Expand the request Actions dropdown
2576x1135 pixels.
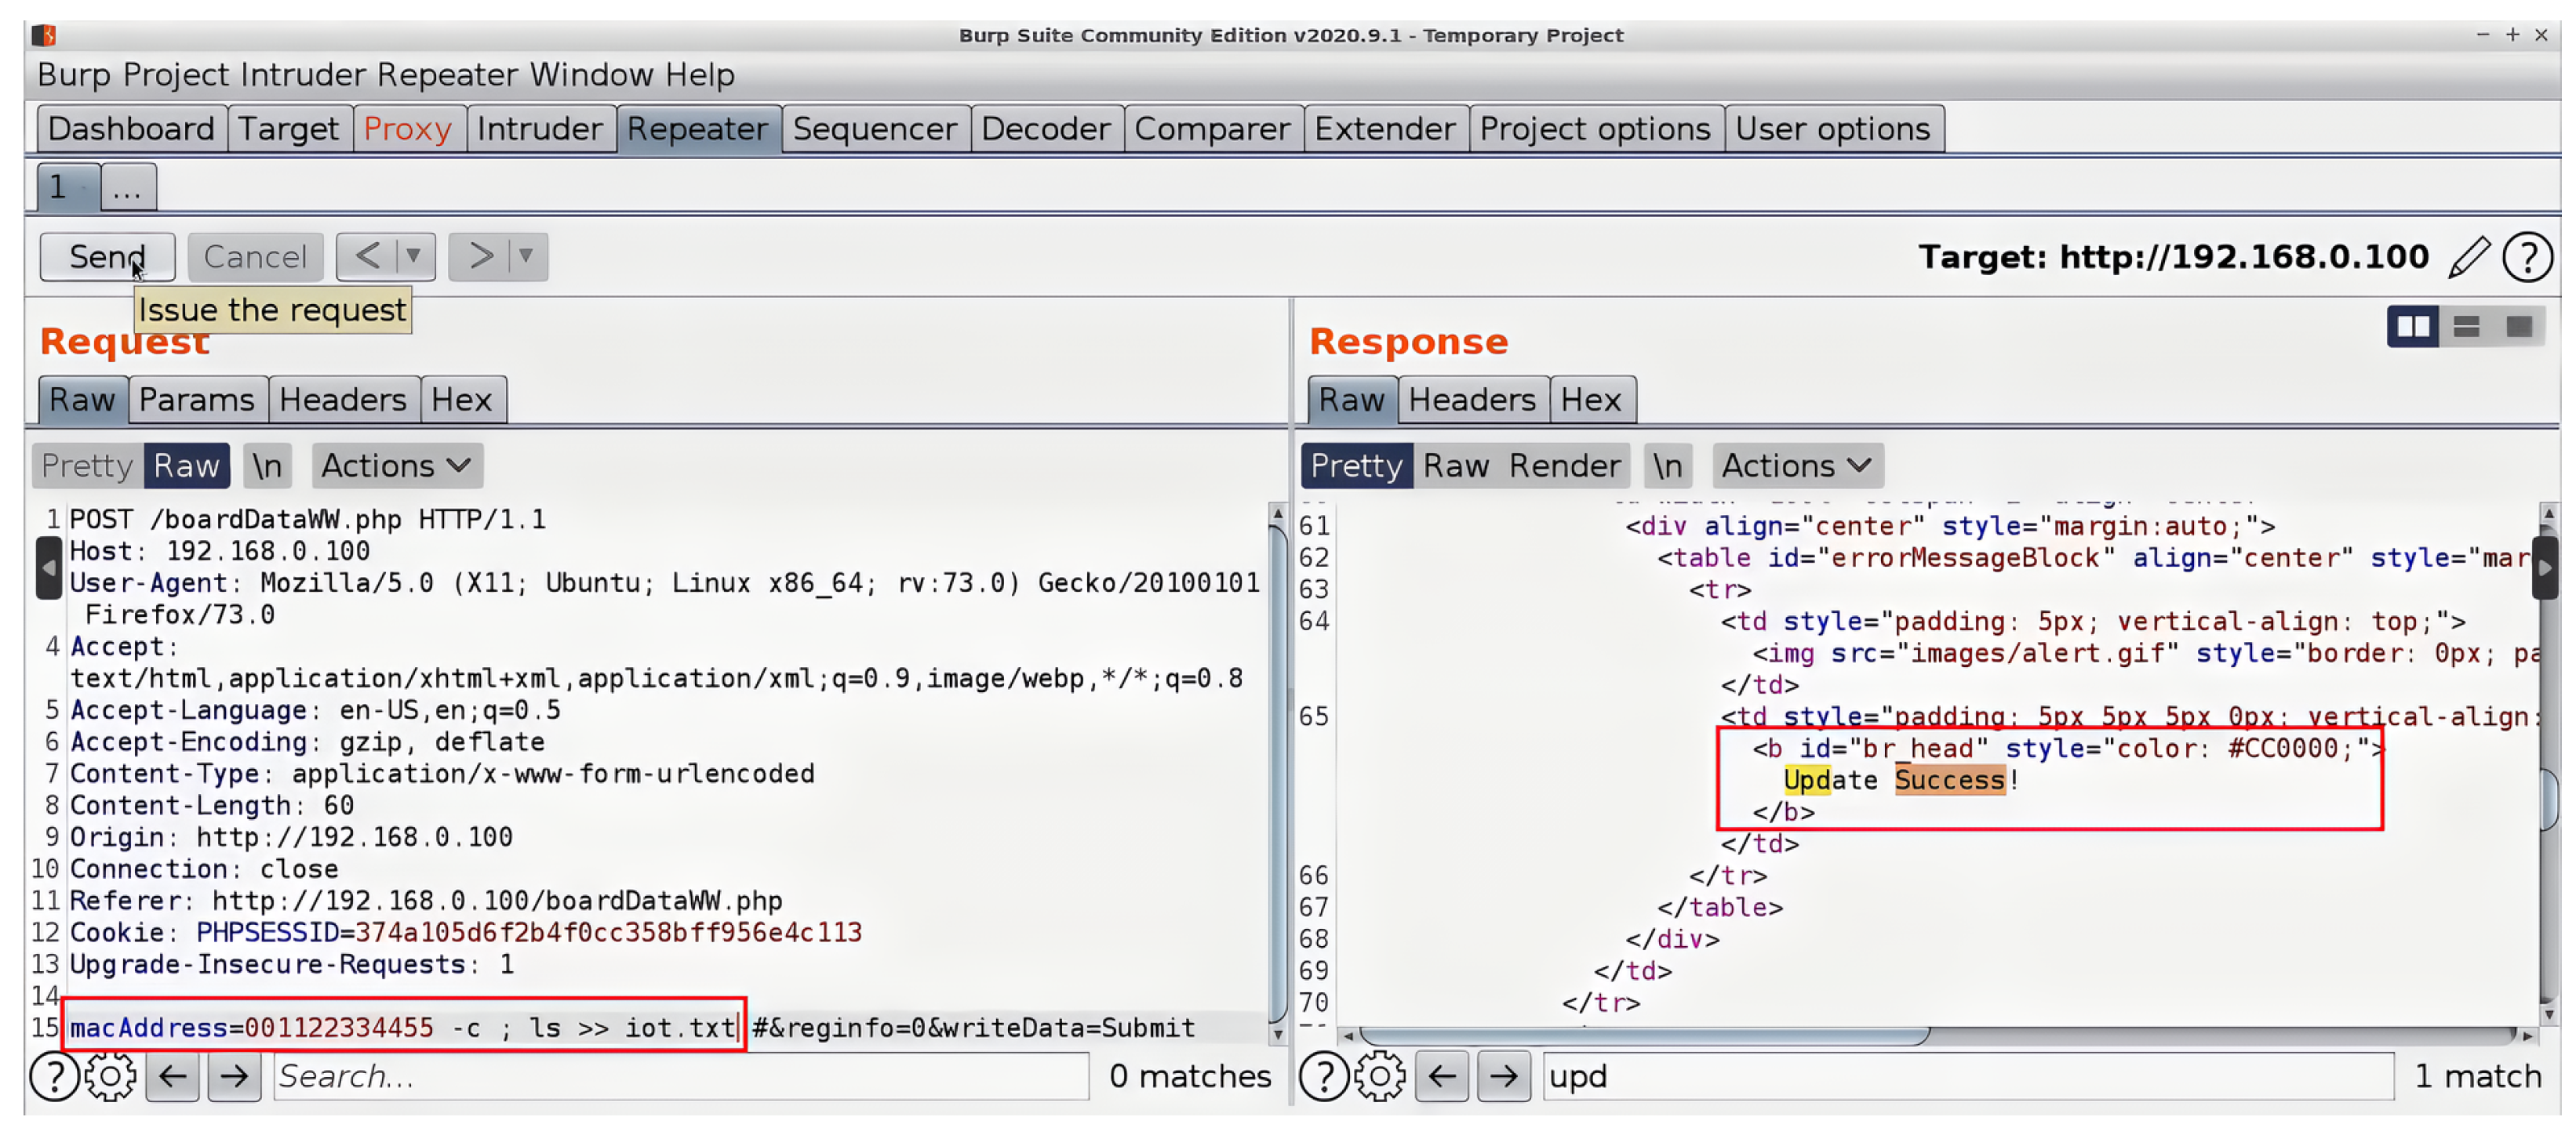coord(396,466)
